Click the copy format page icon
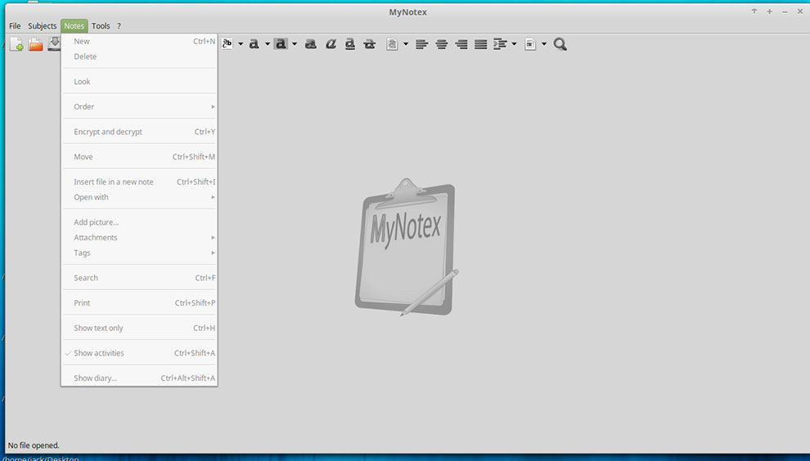Screen dimensions: 810x461 [392, 44]
